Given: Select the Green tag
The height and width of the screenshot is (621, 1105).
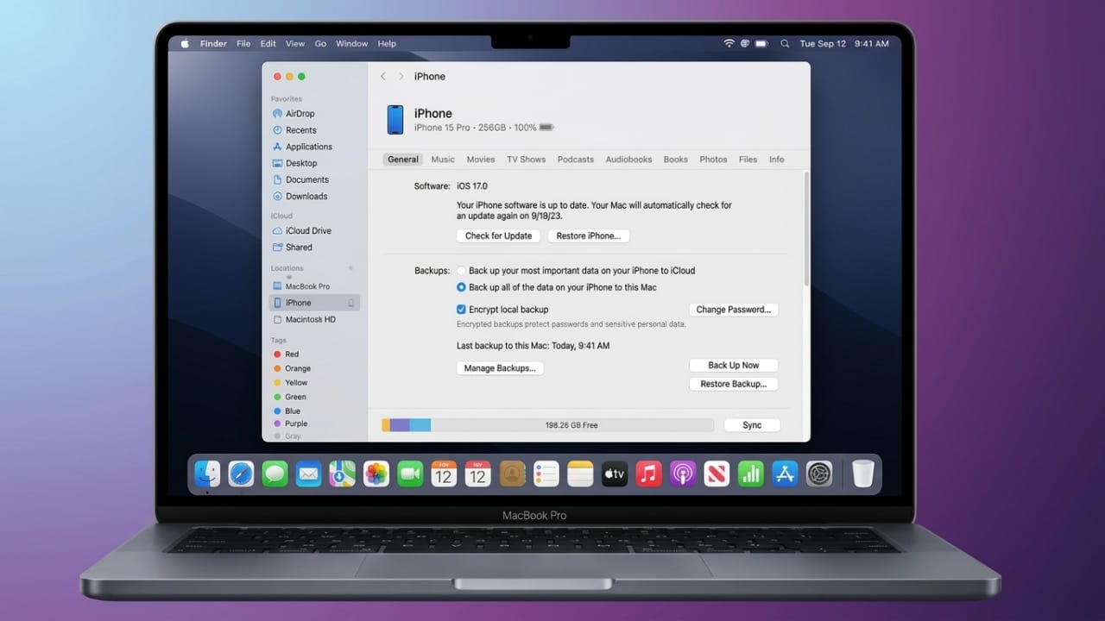Looking at the screenshot, I should point(289,397).
